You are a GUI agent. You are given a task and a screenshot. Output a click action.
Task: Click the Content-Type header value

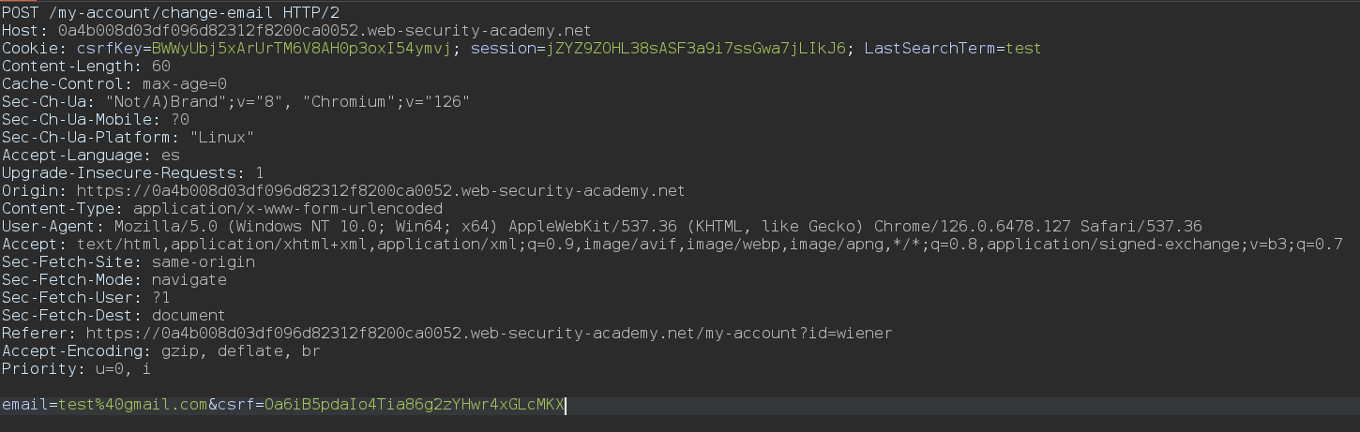click(x=287, y=208)
